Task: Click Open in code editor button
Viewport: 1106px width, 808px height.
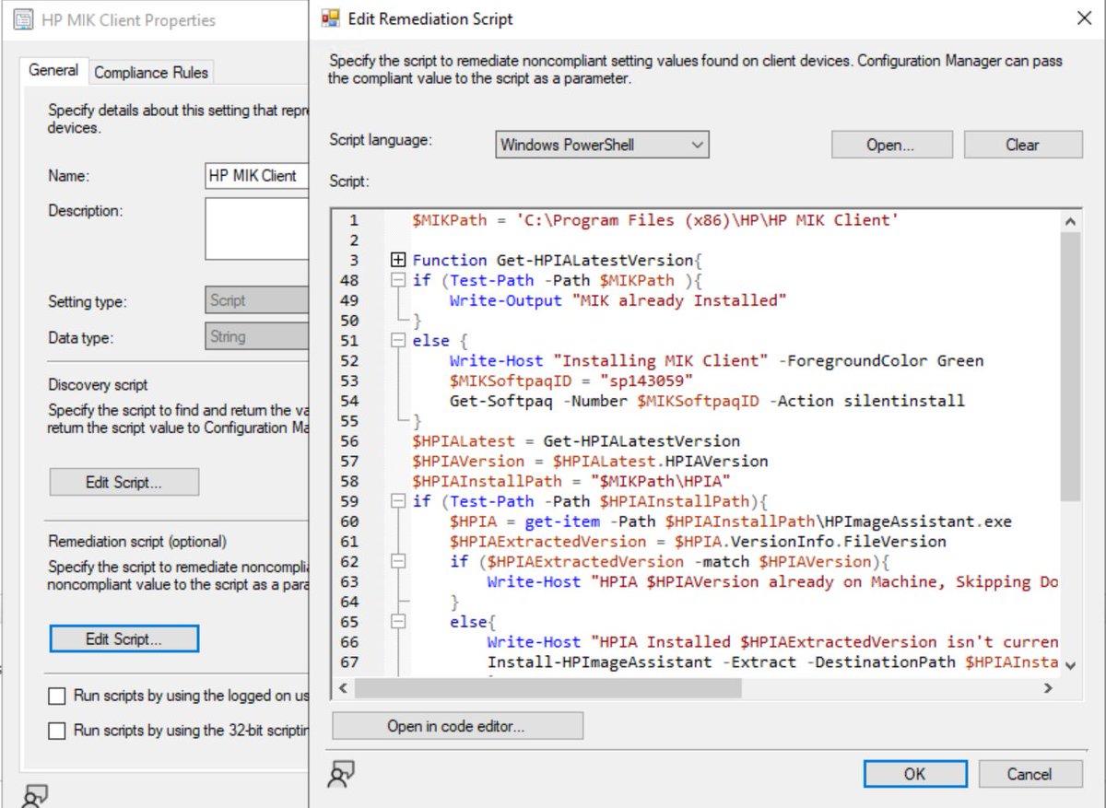Action: pos(457,726)
